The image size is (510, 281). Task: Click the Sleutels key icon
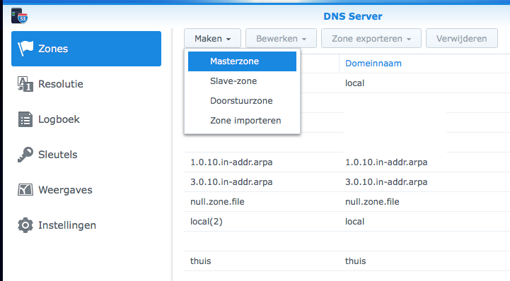[x=25, y=155]
